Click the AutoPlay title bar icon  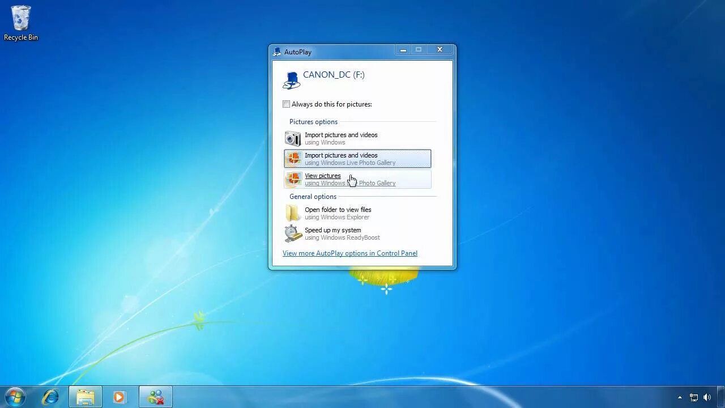(277, 52)
